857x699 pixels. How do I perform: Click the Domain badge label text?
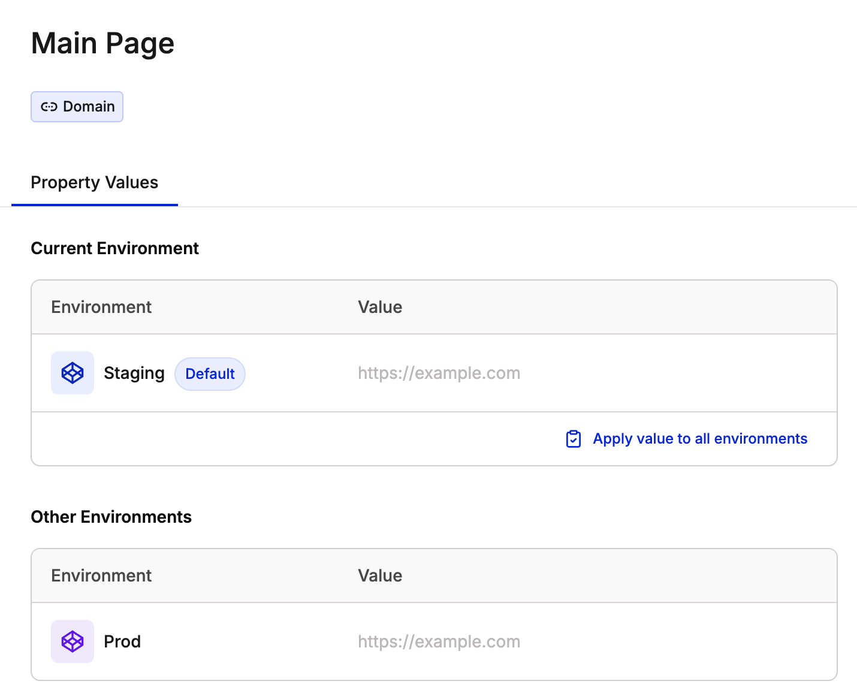coord(89,107)
